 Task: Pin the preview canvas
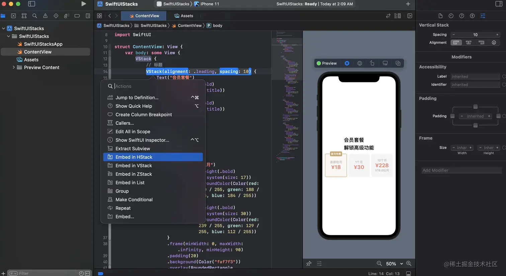(309, 264)
